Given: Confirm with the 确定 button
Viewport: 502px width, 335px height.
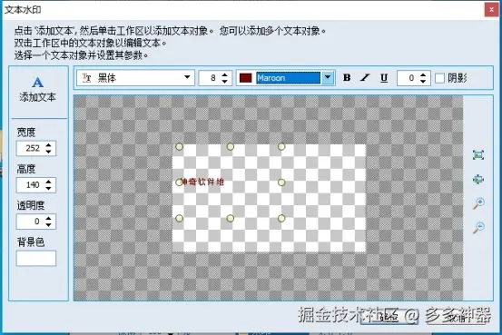Looking at the screenshot, I should (x=389, y=317).
